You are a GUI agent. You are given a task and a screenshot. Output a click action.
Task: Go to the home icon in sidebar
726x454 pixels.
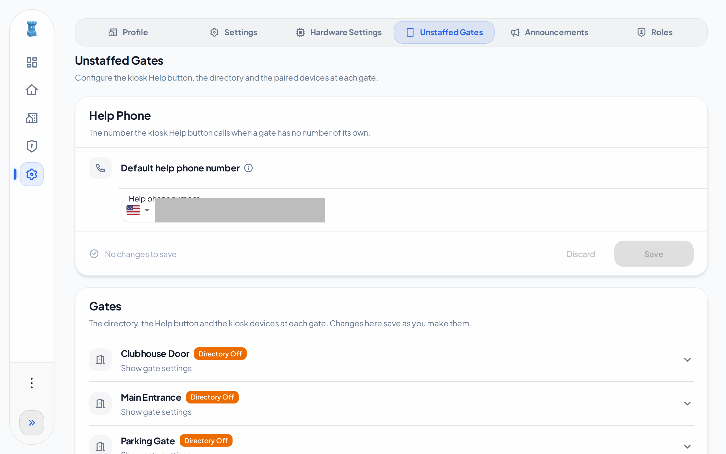click(32, 90)
